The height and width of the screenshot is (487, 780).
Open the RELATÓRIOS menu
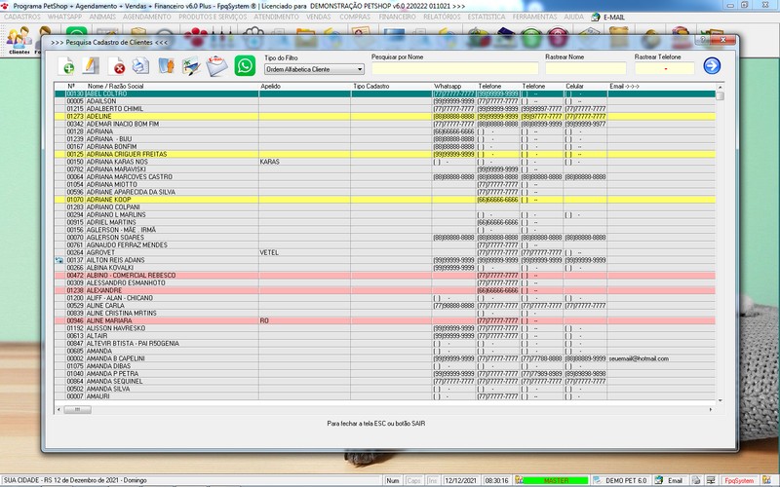442,17
